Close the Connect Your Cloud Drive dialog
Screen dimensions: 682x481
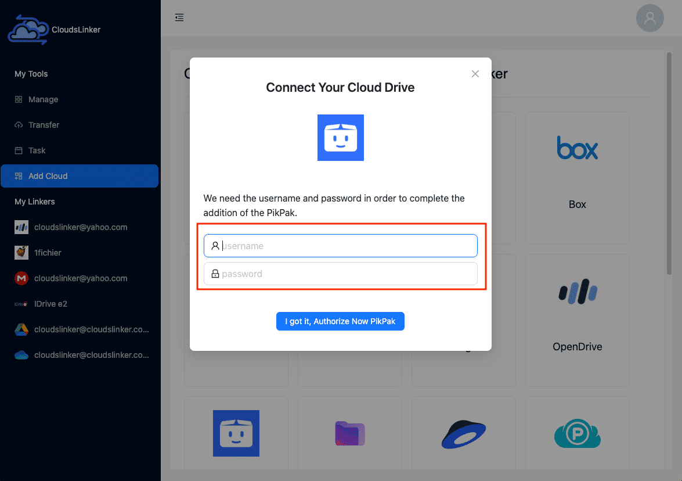click(475, 74)
